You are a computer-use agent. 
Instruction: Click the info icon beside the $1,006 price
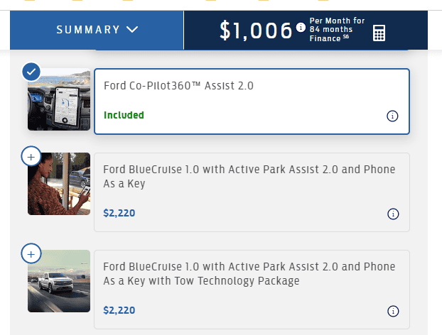[x=301, y=28]
